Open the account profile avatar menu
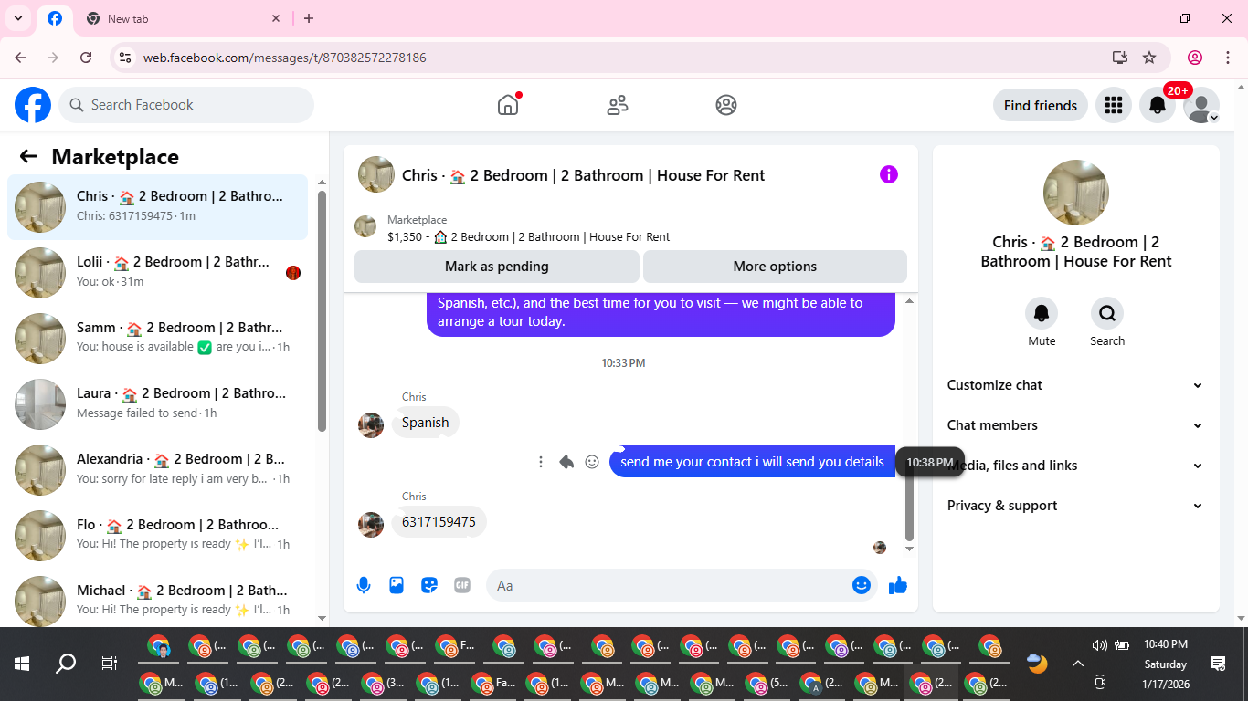The height and width of the screenshot is (701, 1248). click(x=1200, y=105)
